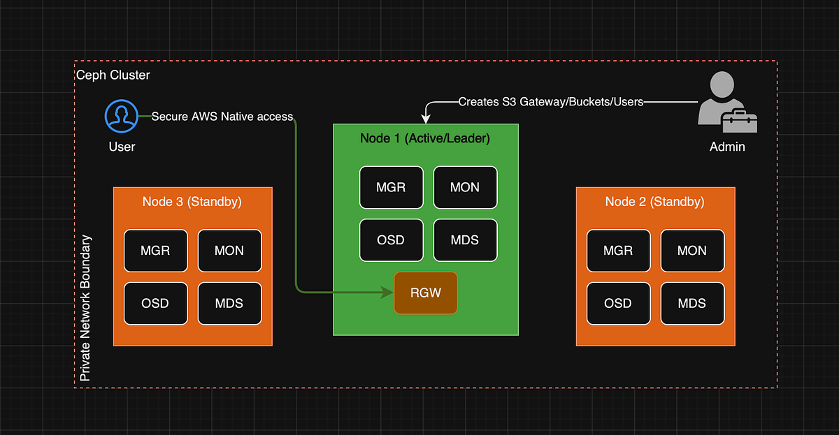Select the MON daemon in Node 2
This screenshot has width=839, height=435.
pyautogui.click(x=692, y=251)
